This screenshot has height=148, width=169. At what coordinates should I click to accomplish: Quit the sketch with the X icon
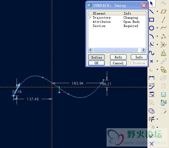coord(152,144)
